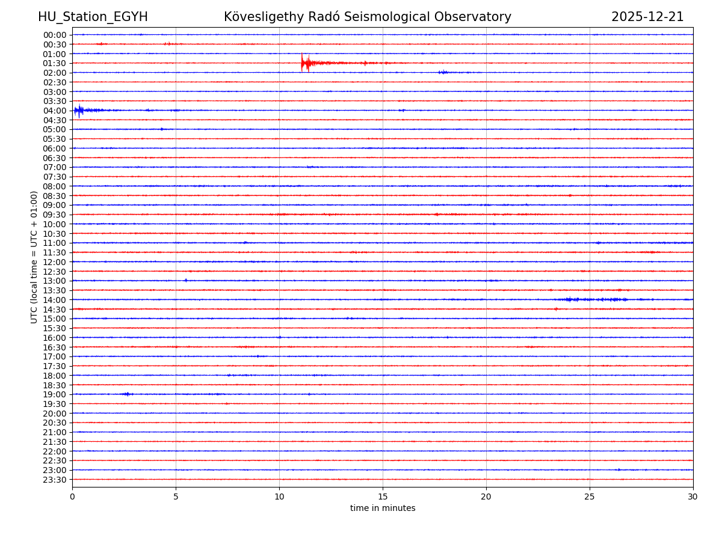Click the 15 tick on the minutes axis

tap(383, 497)
